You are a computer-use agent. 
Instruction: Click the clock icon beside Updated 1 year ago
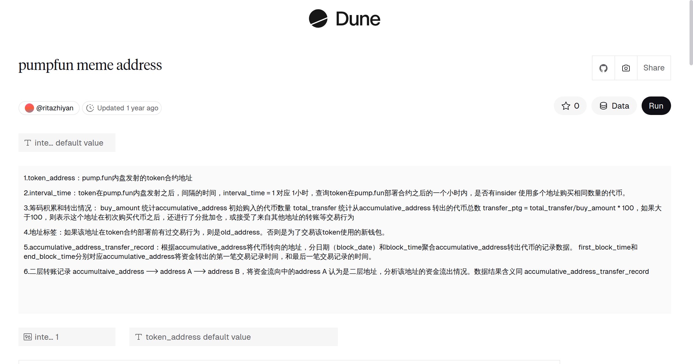[x=90, y=108]
